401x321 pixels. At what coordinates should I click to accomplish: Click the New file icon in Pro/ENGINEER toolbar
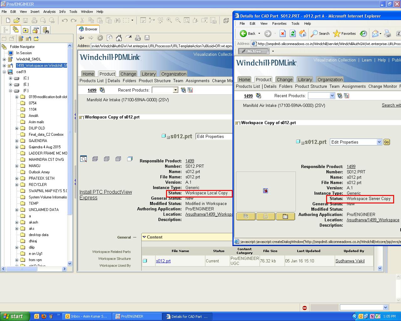coord(8,21)
